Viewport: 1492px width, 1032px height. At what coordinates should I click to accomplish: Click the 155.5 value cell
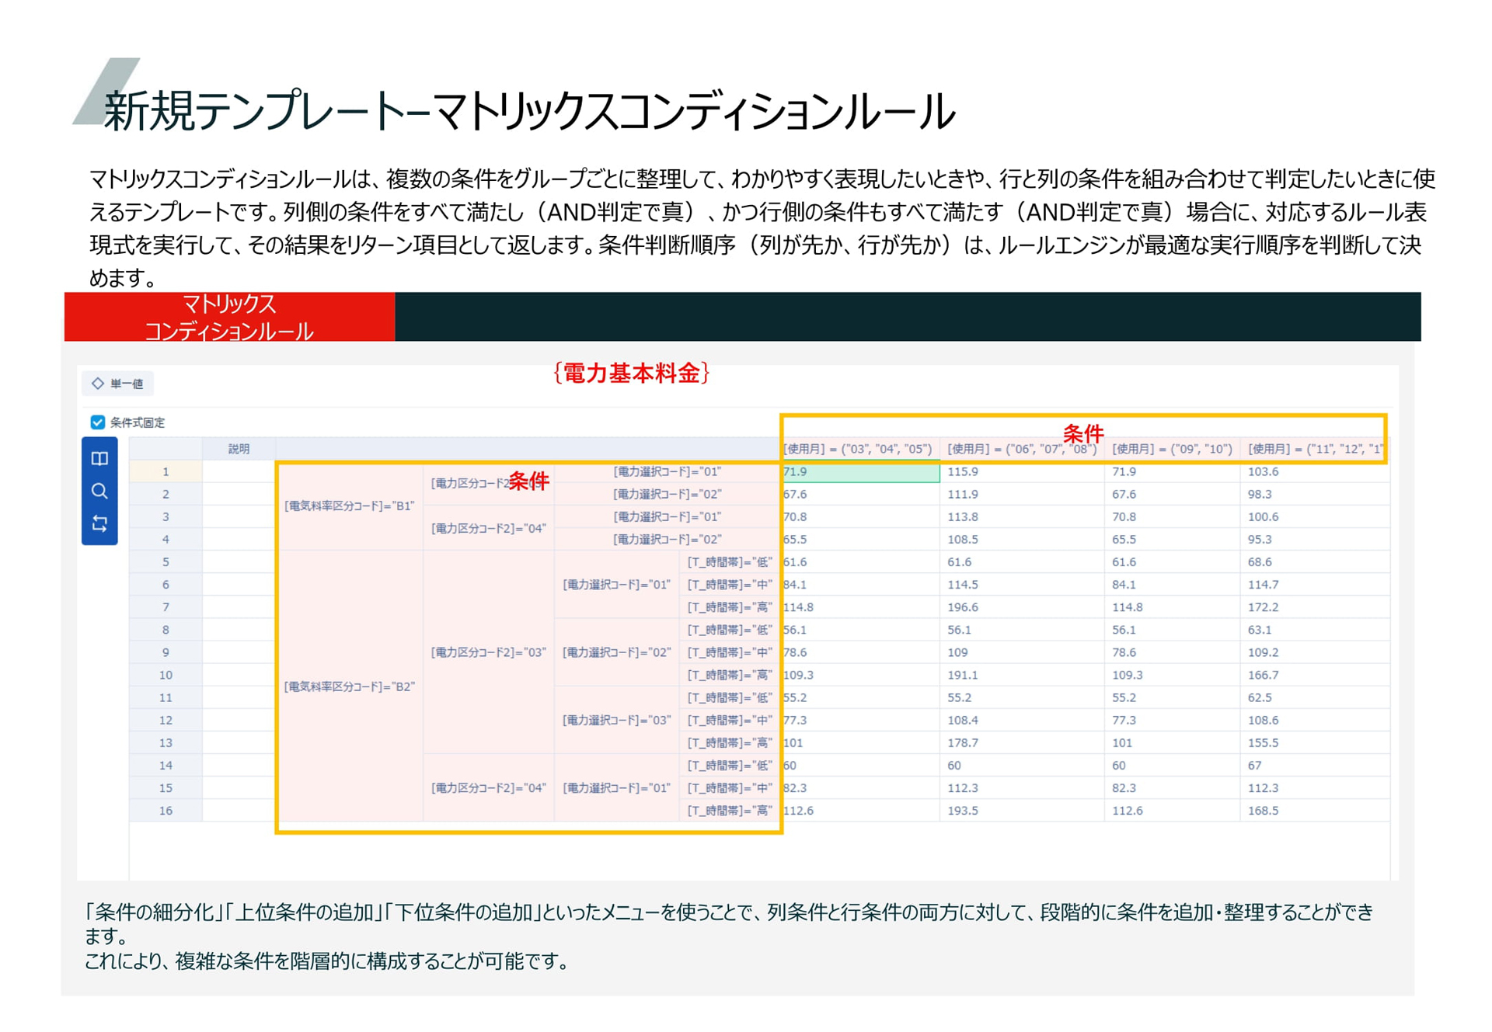pyautogui.click(x=1315, y=742)
